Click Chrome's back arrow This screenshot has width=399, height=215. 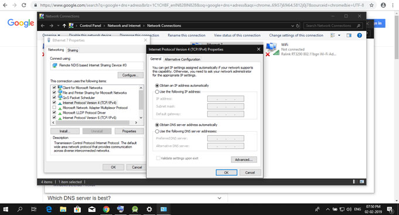click(x=5, y=5)
